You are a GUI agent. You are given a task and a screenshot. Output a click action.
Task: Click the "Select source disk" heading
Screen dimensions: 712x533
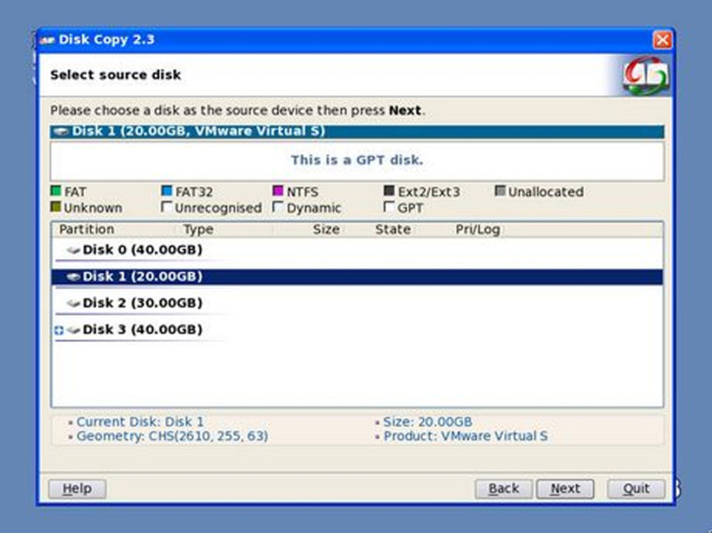click(116, 75)
